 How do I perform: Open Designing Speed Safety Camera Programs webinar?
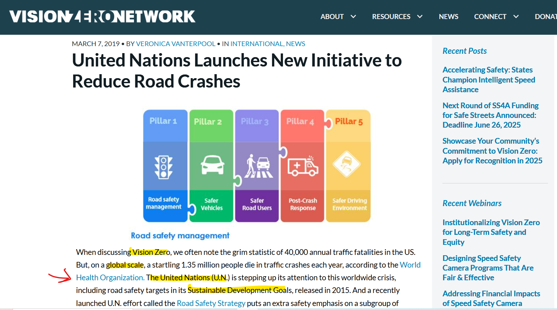tap(488, 268)
